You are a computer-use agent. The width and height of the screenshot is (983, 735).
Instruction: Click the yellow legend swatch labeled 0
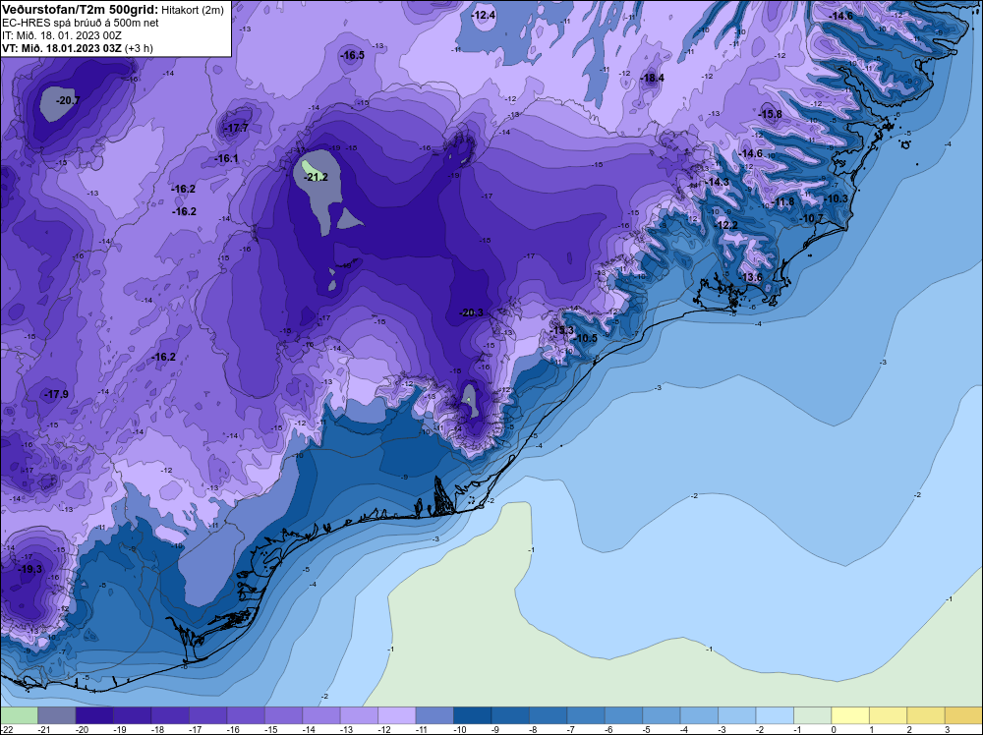coord(850,715)
